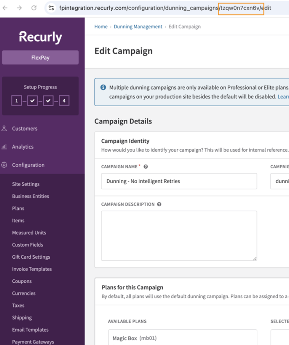
Task: Select setup progress step 1 box
Action: pyautogui.click(x=17, y=101)
